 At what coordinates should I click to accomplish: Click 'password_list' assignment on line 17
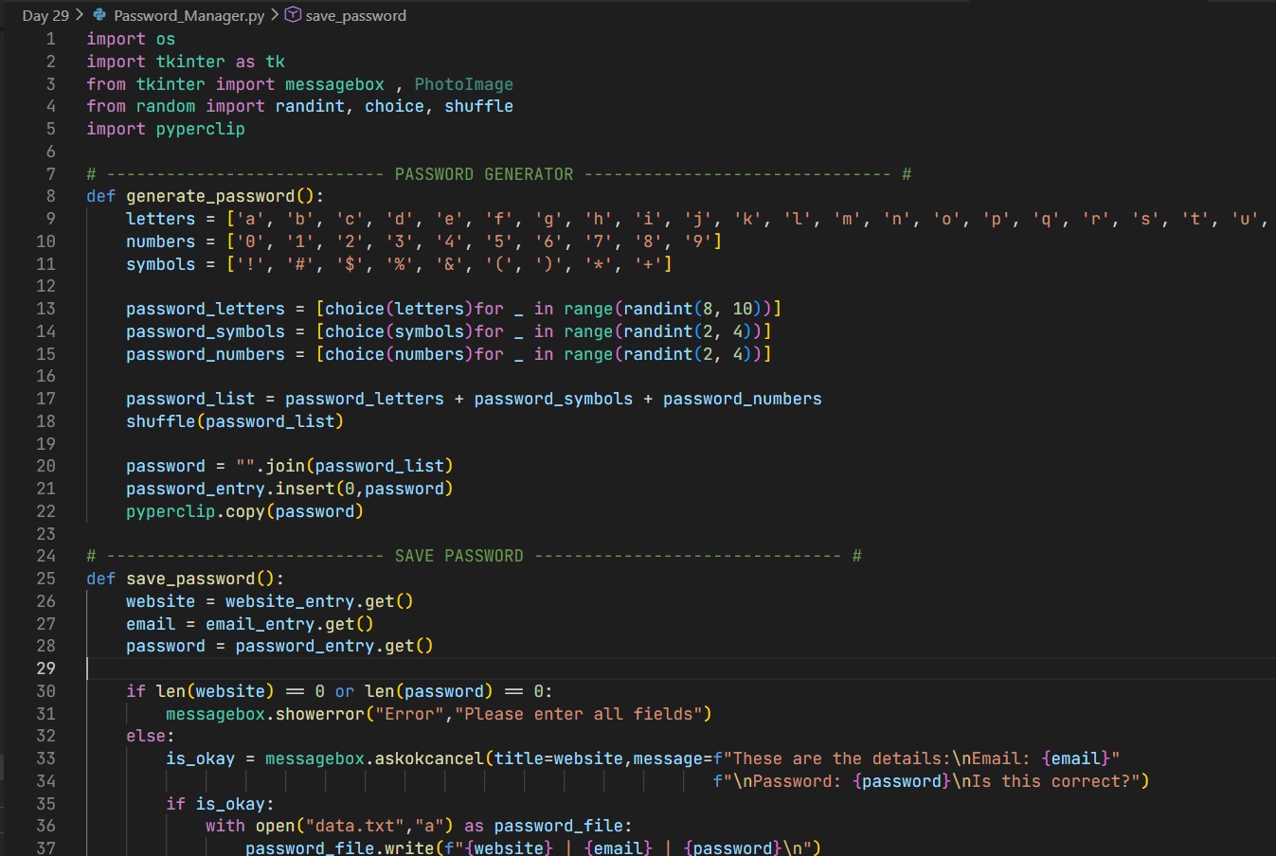click(x=190, y=399)
